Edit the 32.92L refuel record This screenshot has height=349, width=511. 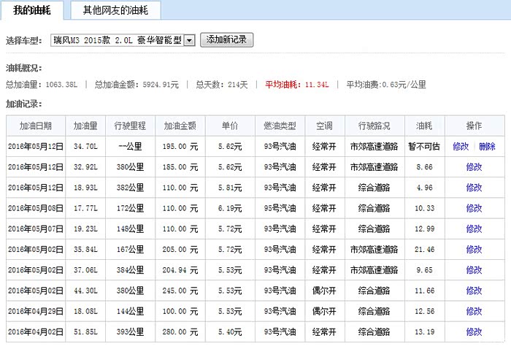tap(474, 167)
